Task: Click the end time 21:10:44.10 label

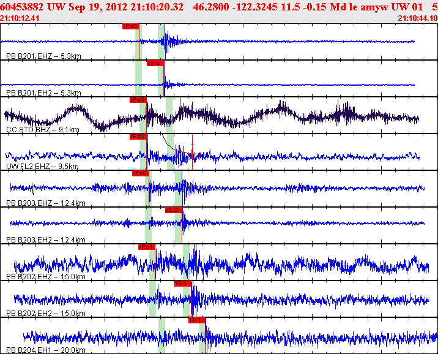Action: pos(417,18)
